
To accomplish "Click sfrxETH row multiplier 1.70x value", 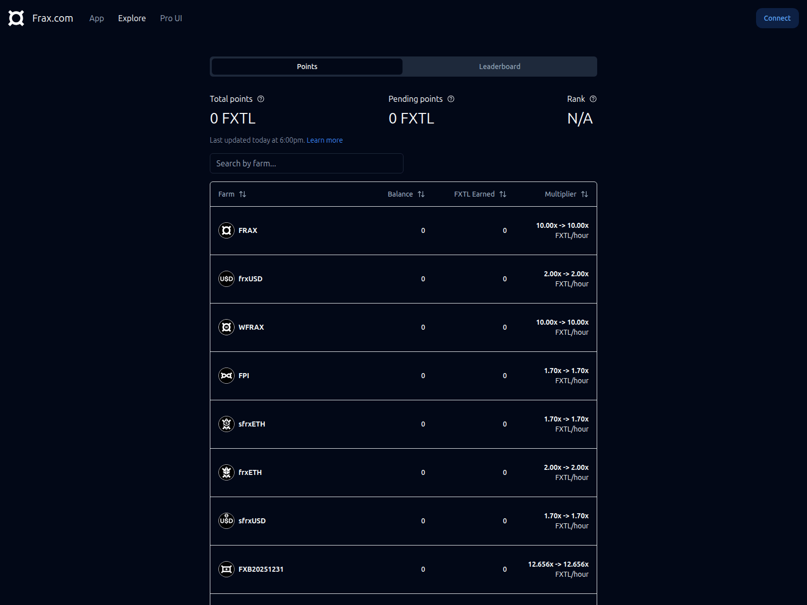I will (566, 419).
